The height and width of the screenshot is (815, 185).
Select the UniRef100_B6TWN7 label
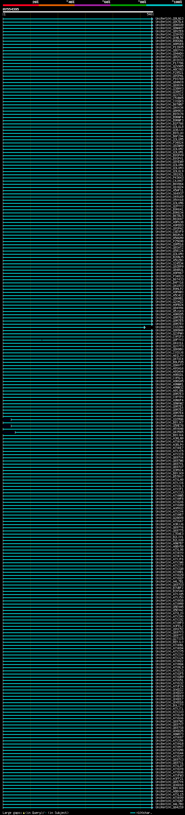point(169,104)
